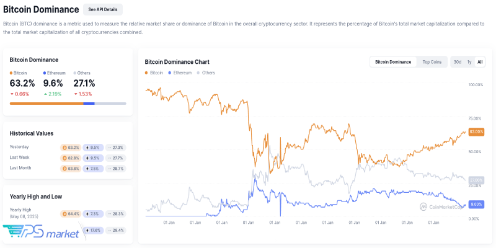Image resolution: width=496 pixels, height=248 pixels.
Task: Click the Bitcoin icon in the Yearly High row
Action: (x=64, y=214)
